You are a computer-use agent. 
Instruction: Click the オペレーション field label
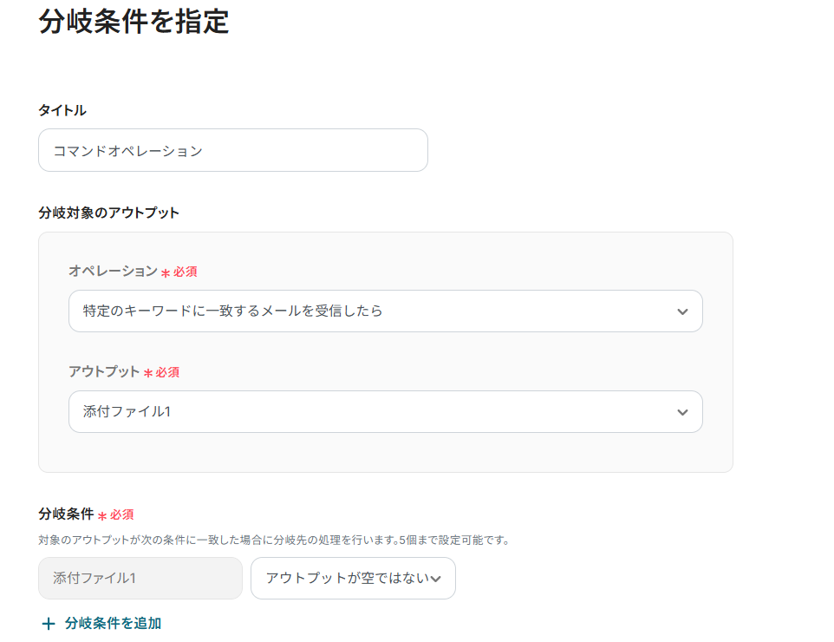point(113,272)
